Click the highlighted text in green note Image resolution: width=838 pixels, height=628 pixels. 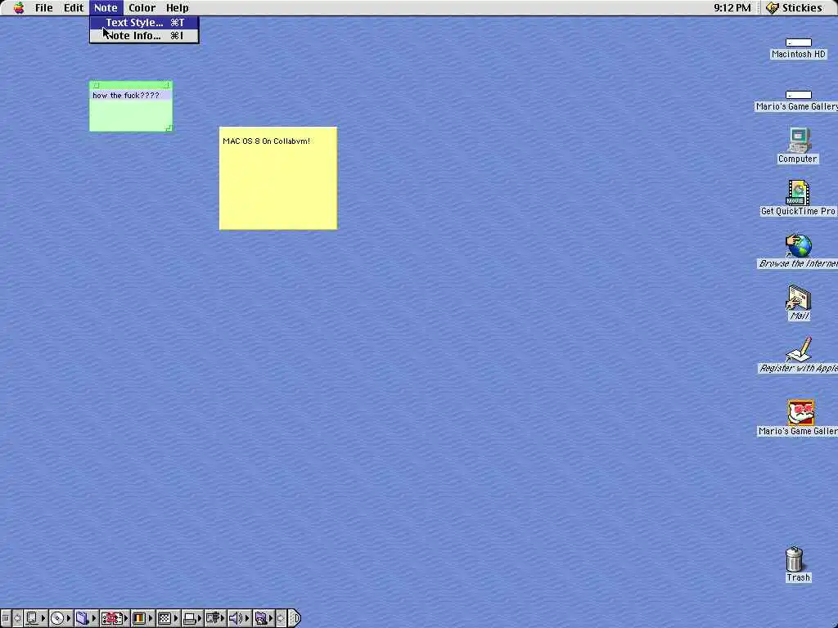point(125,96)
